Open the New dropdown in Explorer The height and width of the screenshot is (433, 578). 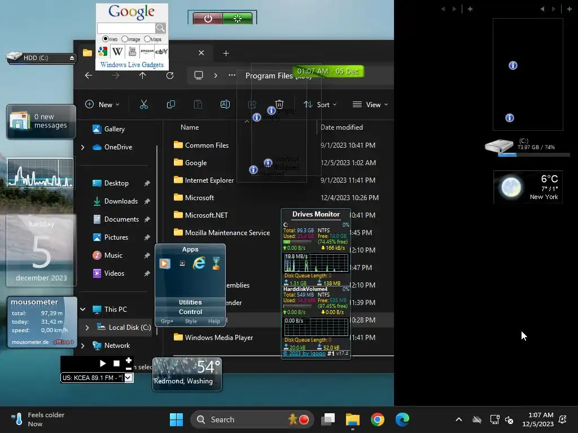point(103,104)
